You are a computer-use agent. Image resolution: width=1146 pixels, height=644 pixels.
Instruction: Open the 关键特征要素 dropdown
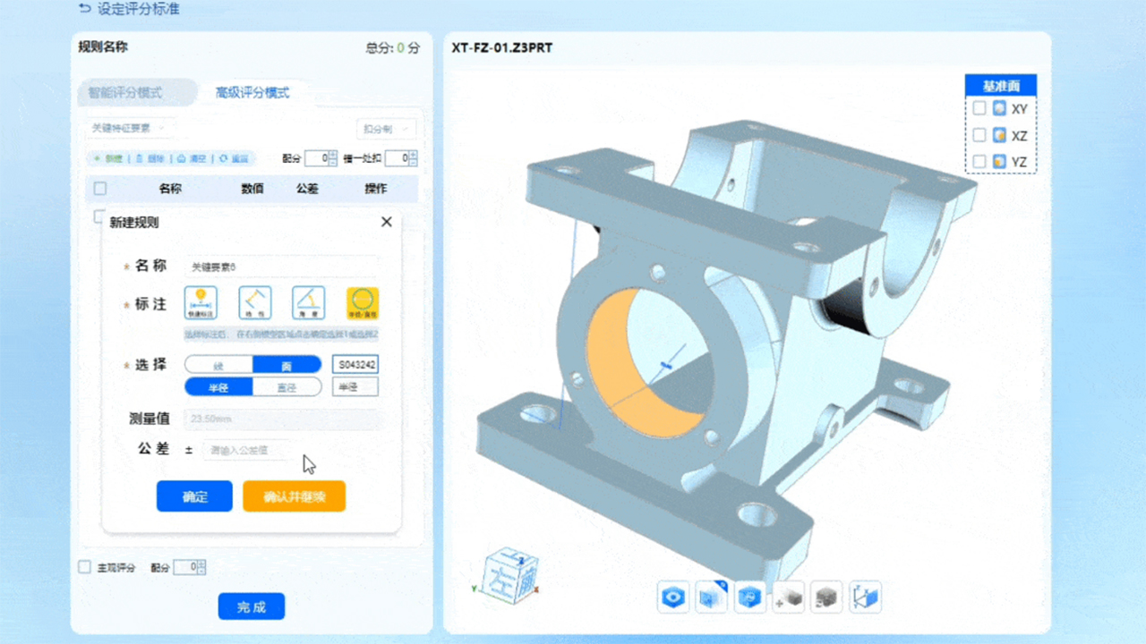tap(133, 129)
